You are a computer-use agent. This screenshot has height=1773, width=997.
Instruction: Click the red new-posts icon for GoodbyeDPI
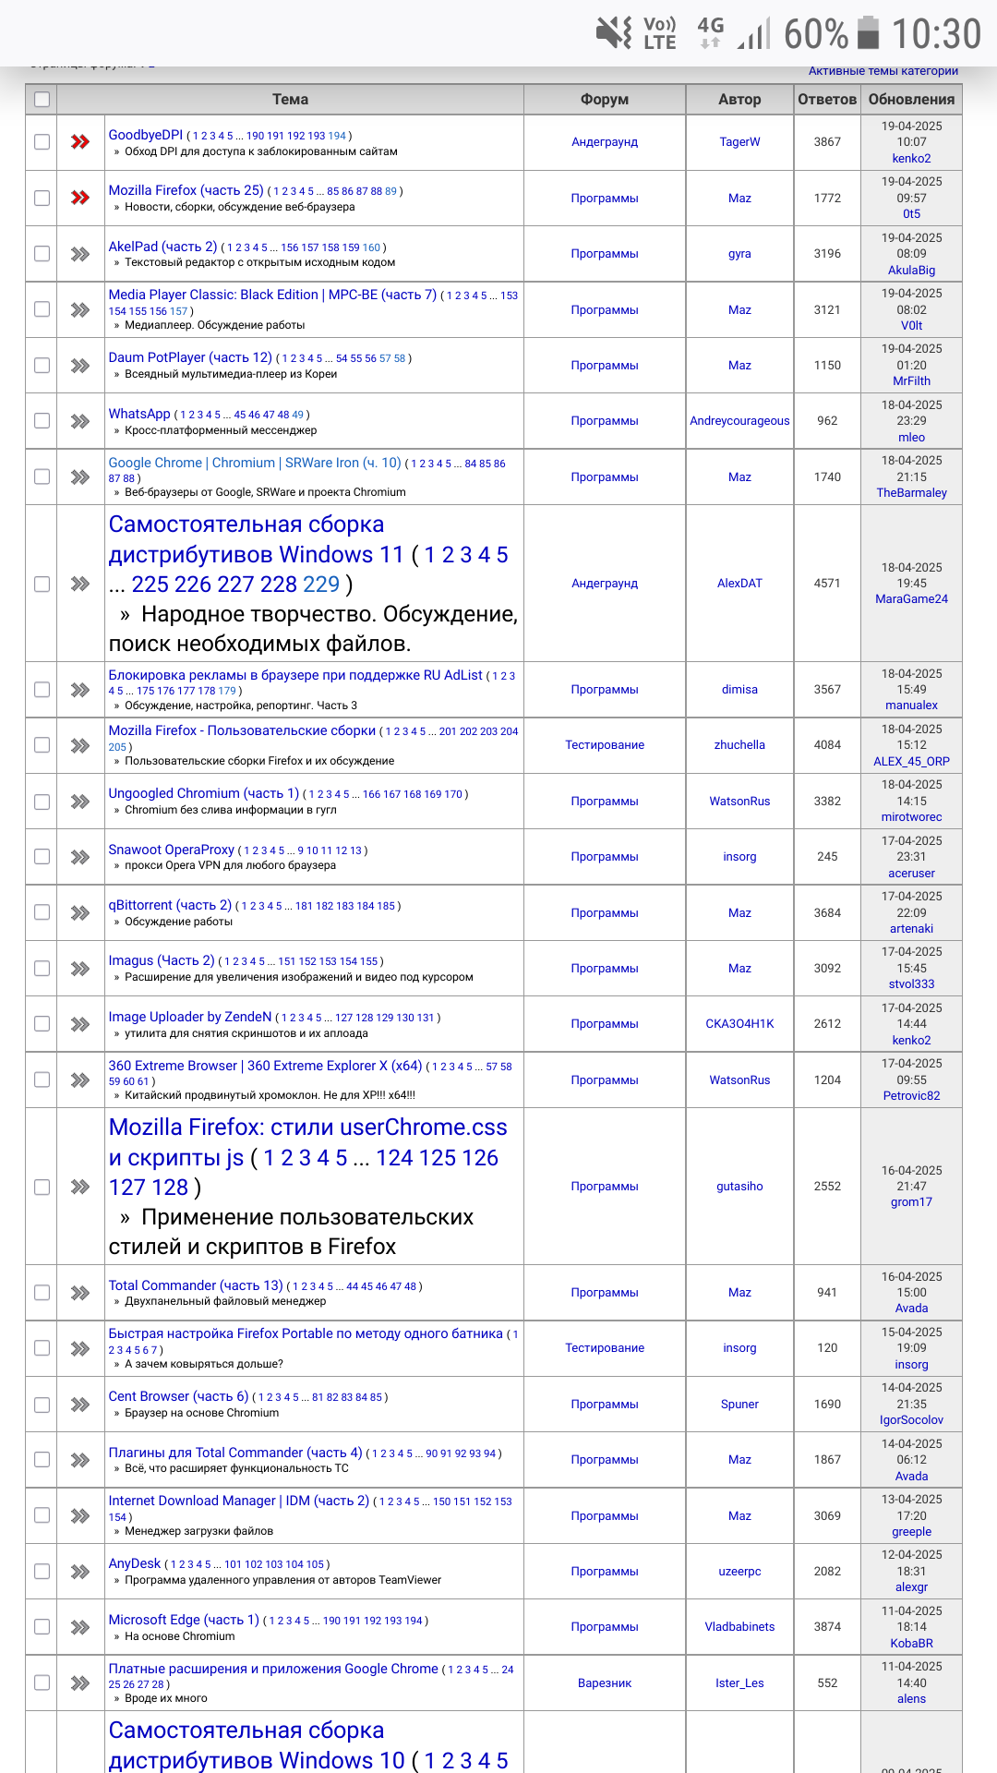coord(80,142)
